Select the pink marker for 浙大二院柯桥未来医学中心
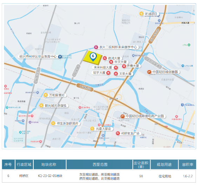The width and height of the screenshot is (199, 185). click(x=96, y=47)
